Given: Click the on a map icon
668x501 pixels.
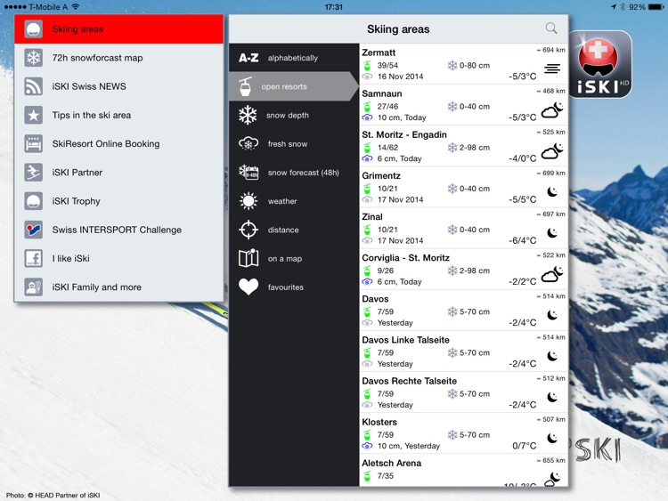Looking at the screenshot, I should 248,258.
